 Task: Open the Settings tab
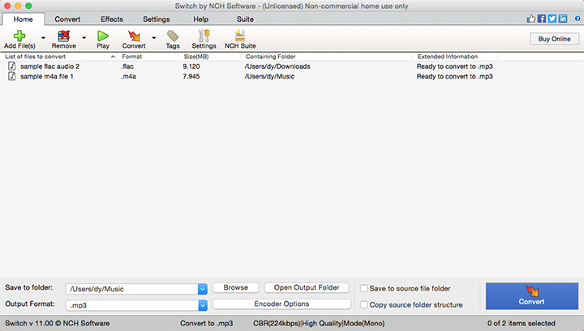157,19
